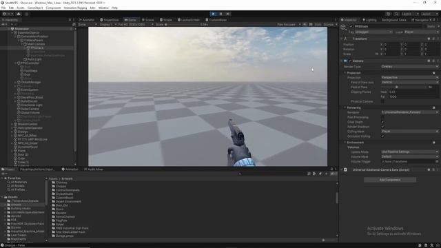Toggle mute audio icon in Game view
441x248 pixels.
[305, 25]
